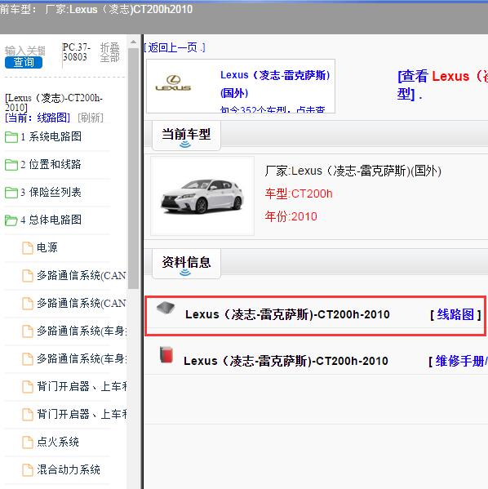Click the 查看 Lexus 车型 link
The width and height of the screenshot is (488, 489).
click(442, 85)
